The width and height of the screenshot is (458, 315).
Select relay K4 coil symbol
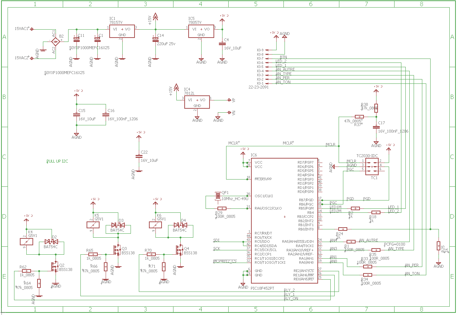(26, 241)
